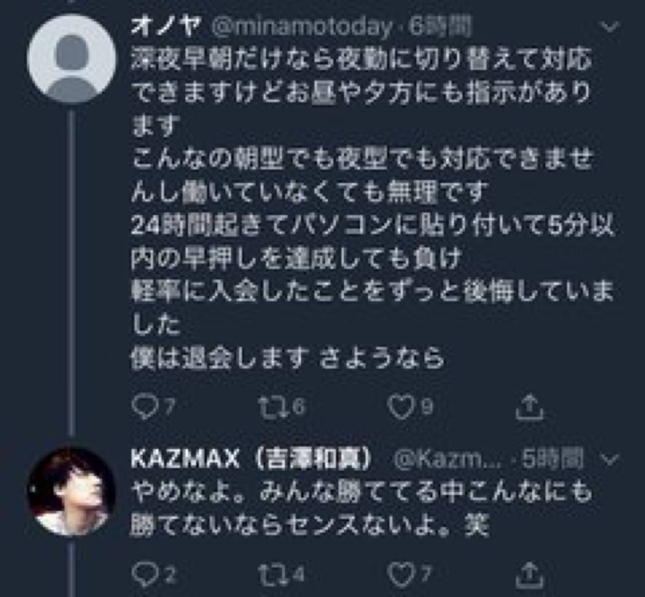
Task: Like オノヤ's tweet
Action: point(400,407)
